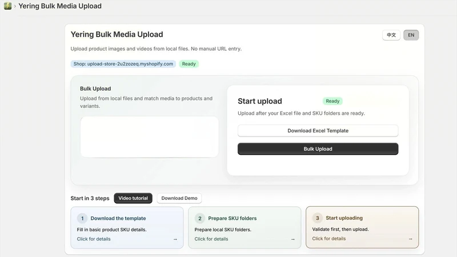Switch language to EN

point(411,35)
